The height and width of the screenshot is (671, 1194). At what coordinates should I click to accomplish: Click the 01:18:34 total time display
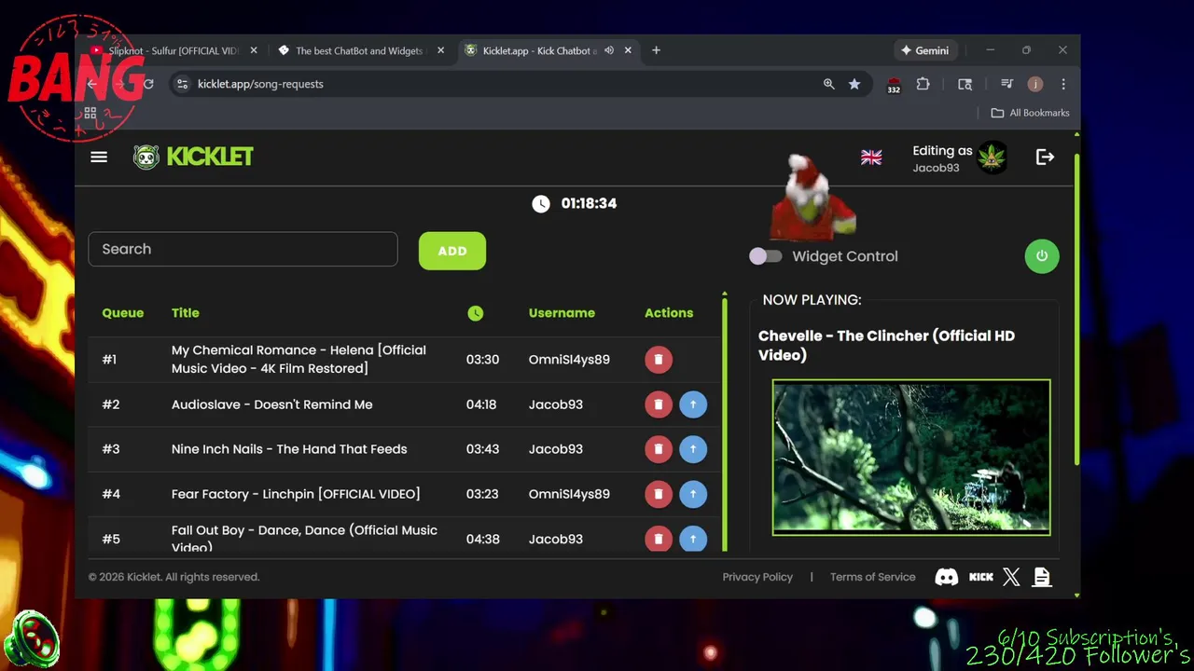(x=589, y=203)
